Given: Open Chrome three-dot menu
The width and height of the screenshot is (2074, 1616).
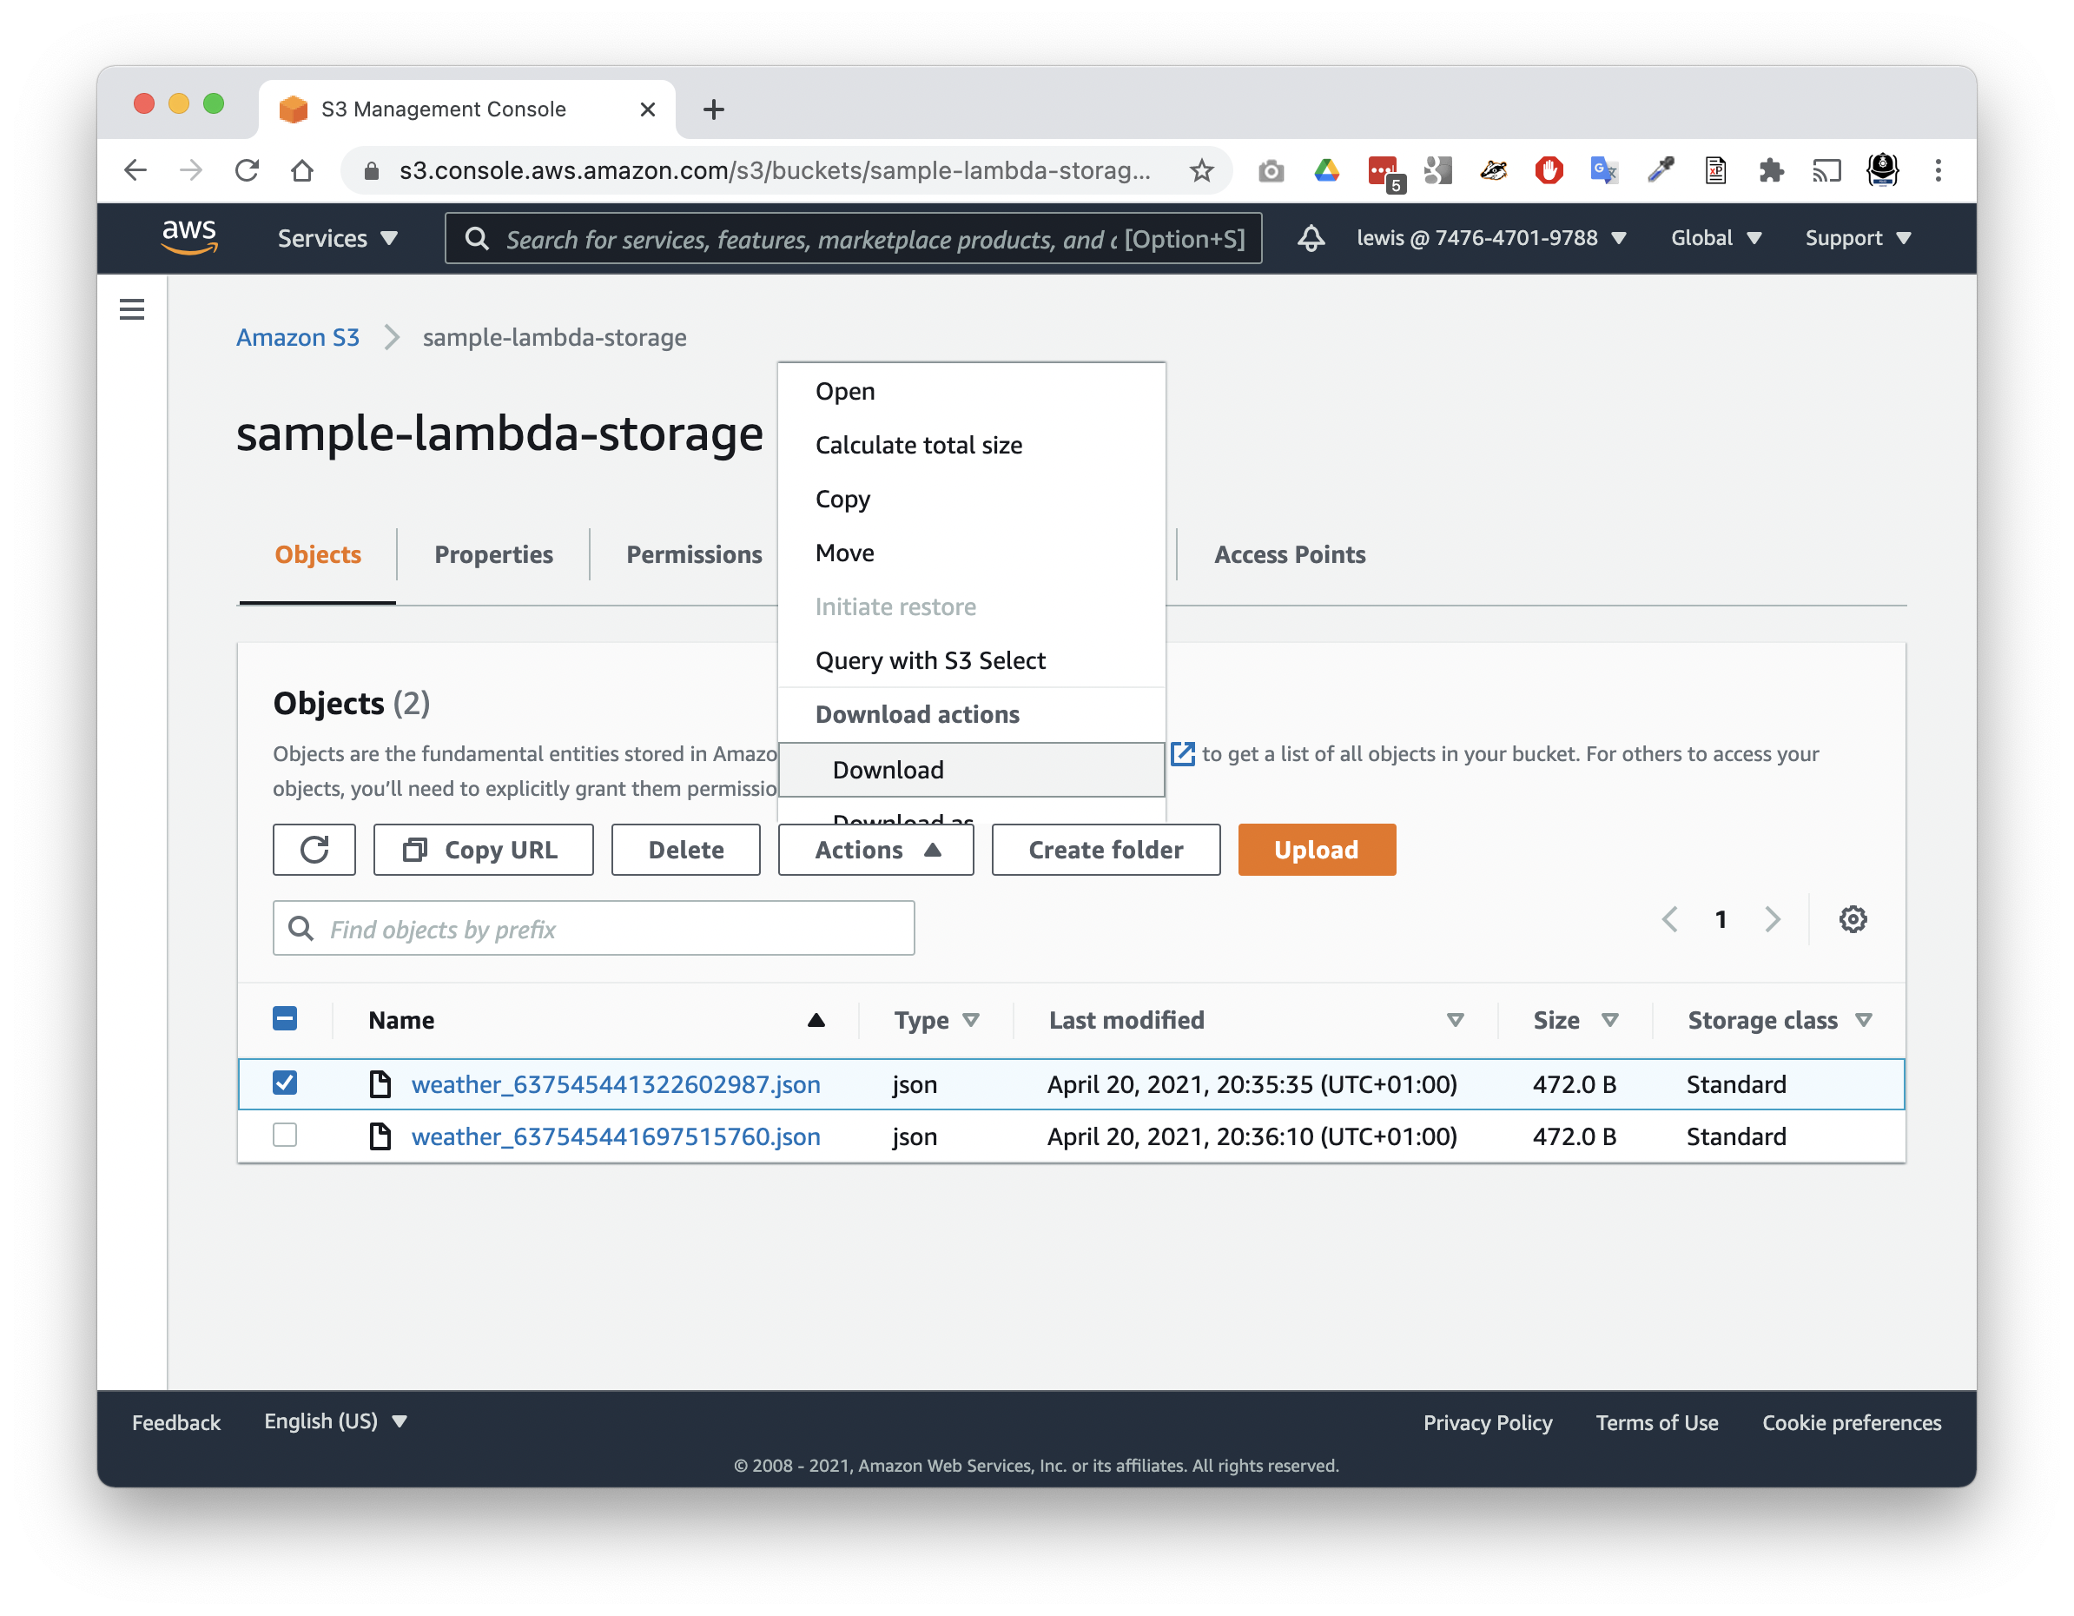Looking at the screenshot, I should (1939, 170).
